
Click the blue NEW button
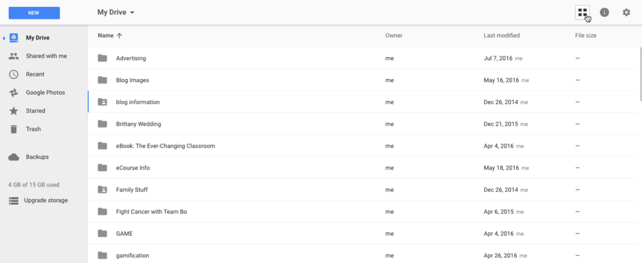pos(34,13)
